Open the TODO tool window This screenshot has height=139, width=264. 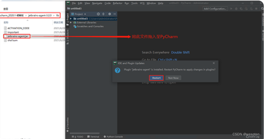tap(77, 137)
